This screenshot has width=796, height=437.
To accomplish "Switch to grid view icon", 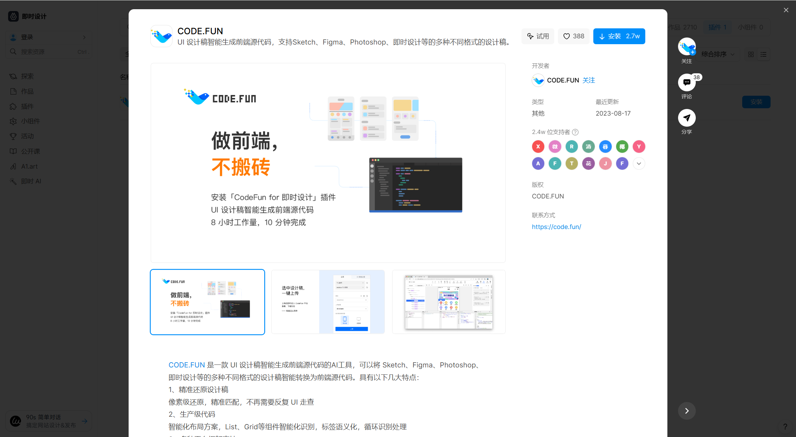I will pos(751,54).
